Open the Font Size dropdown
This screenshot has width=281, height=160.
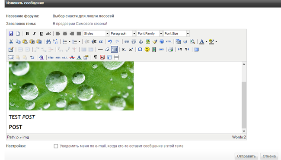coord(176,34)
